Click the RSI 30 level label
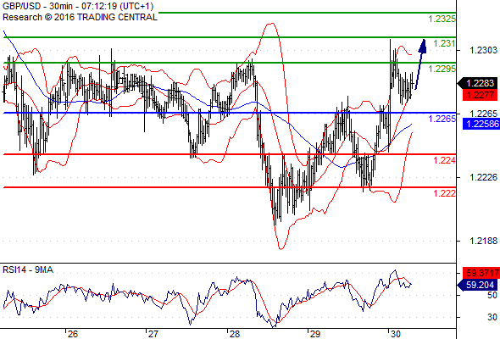500x339 pixels. coord(492,317)
